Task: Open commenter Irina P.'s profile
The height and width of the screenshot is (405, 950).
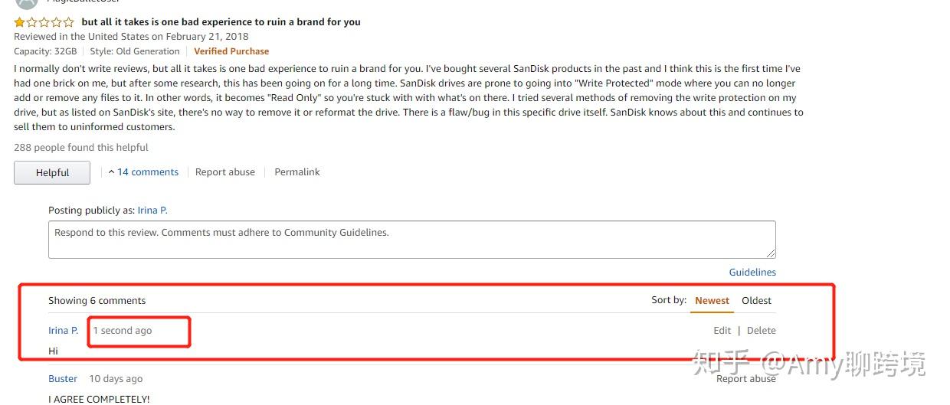Action: coord(63,331)
